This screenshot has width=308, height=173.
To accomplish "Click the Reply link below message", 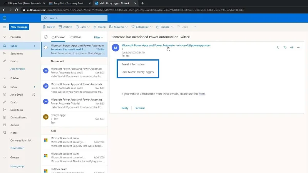I will tap(125, 108).
